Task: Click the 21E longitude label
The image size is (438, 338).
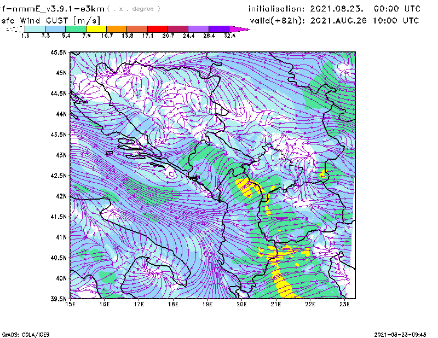Action: point(276,304)
